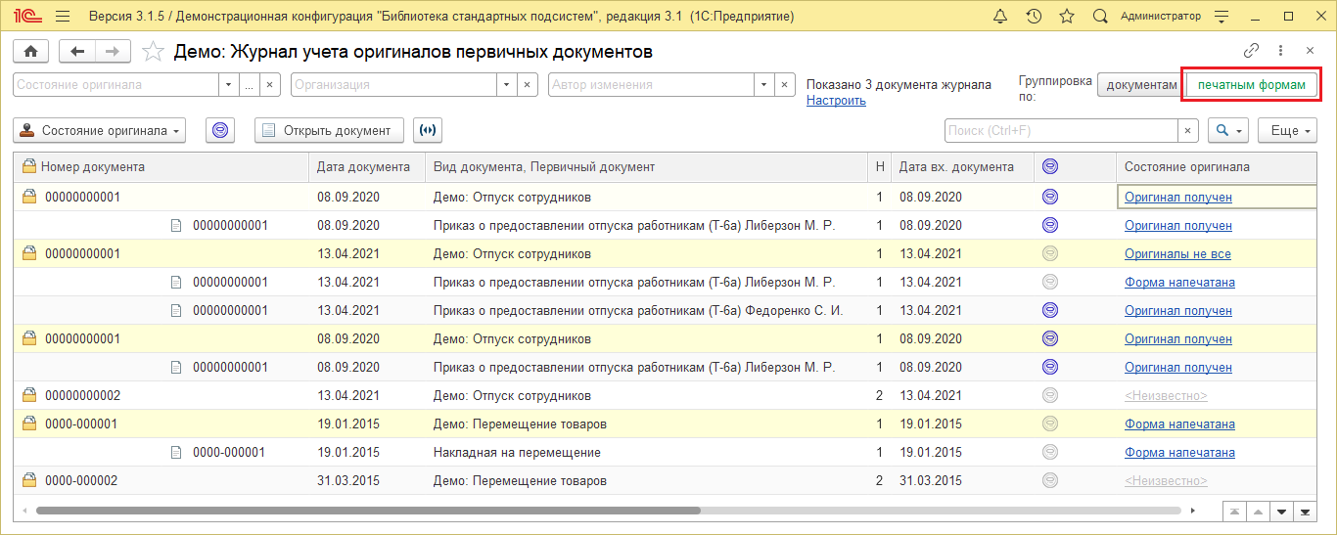Screen dimensions: 1337x535
Task: Click Состояние оригинала column header
Action: coord(1217,167)
